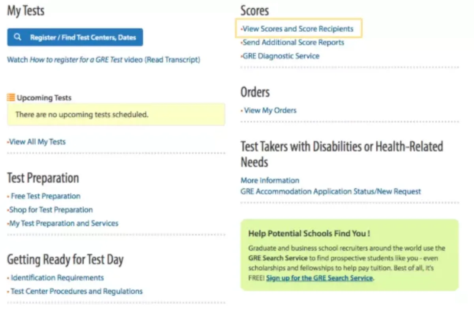Open View All My Tests link
Image resolution: width=474 pixels, height=309 pixels.
click(37, 142)
